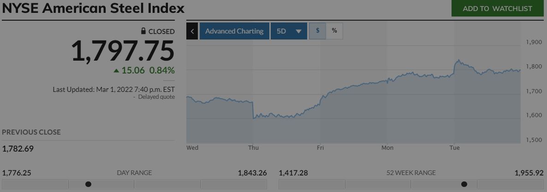Open the 5D time range dropdown
The width and height of the screenshot is (547, 192).
[289, 31]
